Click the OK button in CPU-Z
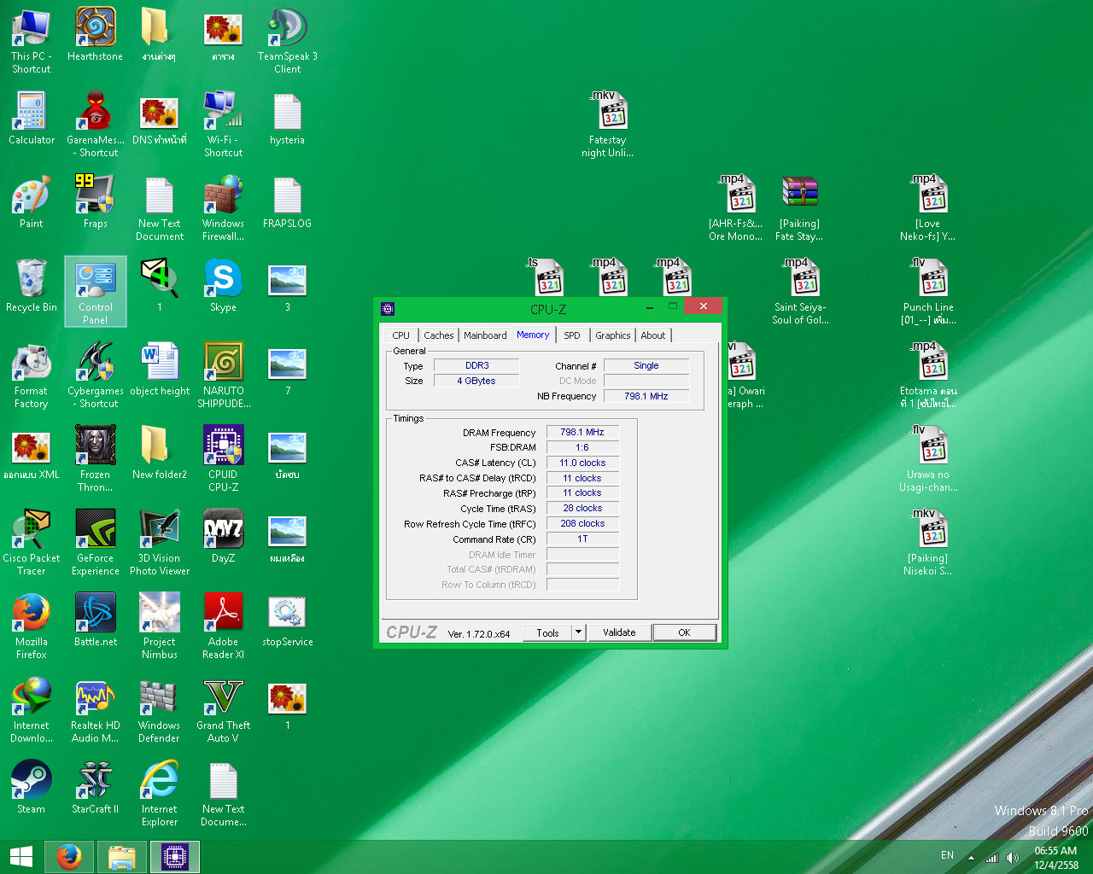Viewport: 1093px width, 874px height. click(x=684, y=632)
